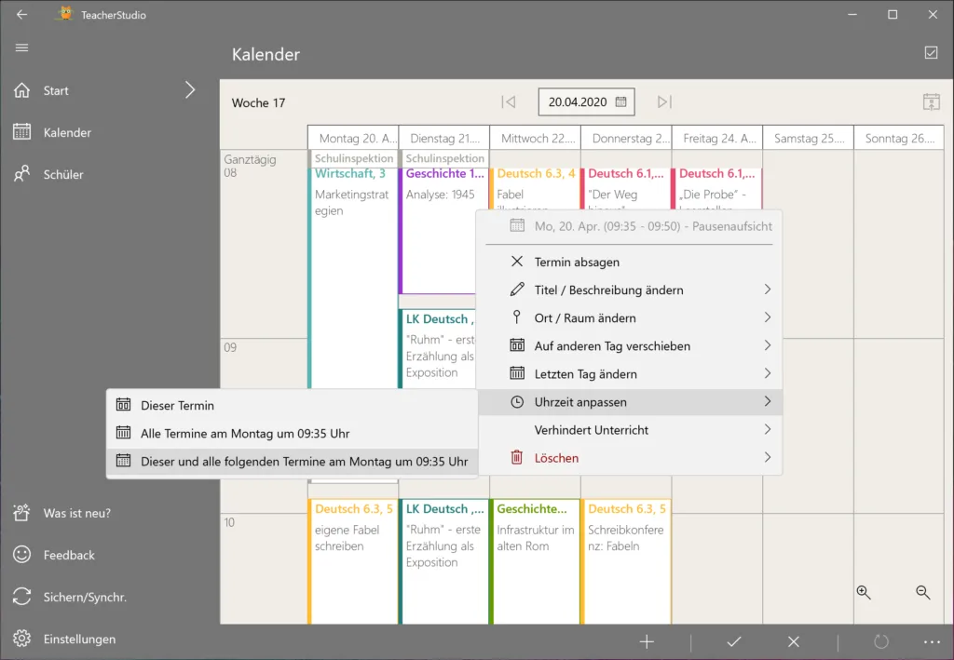The image size is (954, 660).
Task: Go back with the title bar arrow
Action: click(22, 15)
